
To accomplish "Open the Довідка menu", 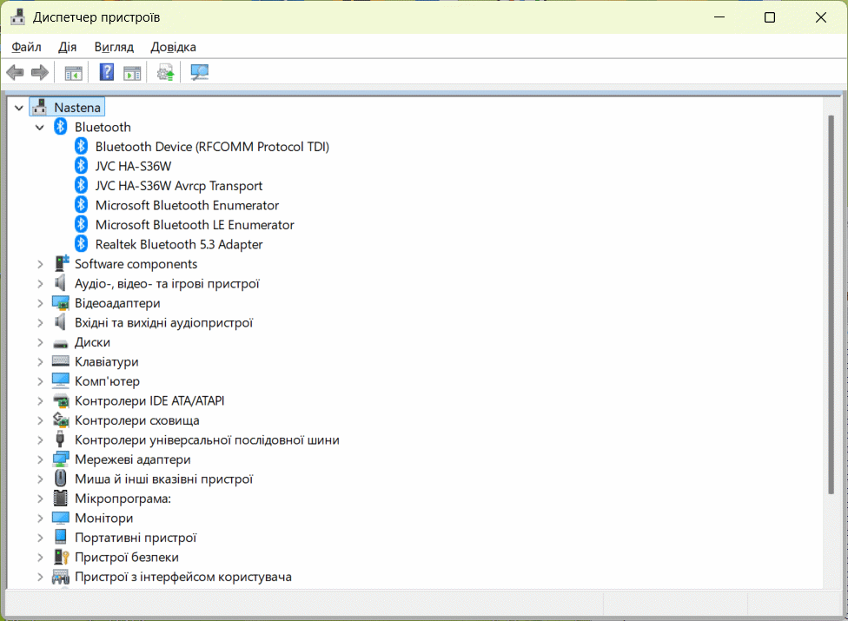I will point(173,47).
